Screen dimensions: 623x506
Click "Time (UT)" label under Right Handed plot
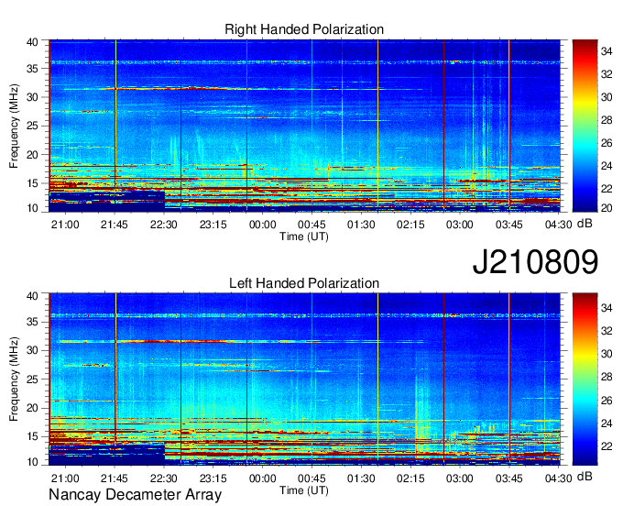pyautogui.click(x=304, y=236)
